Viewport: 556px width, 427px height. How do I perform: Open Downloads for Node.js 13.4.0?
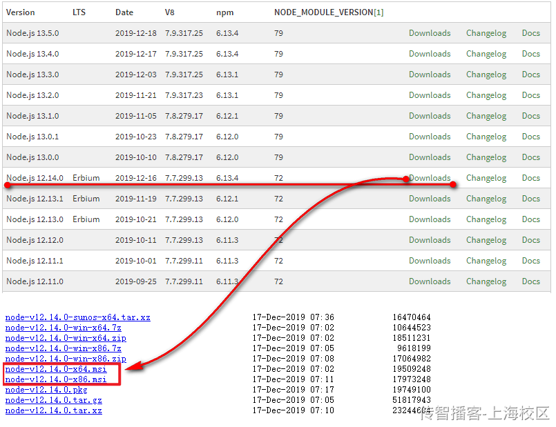pyautogui.click(x=430, y=54)
